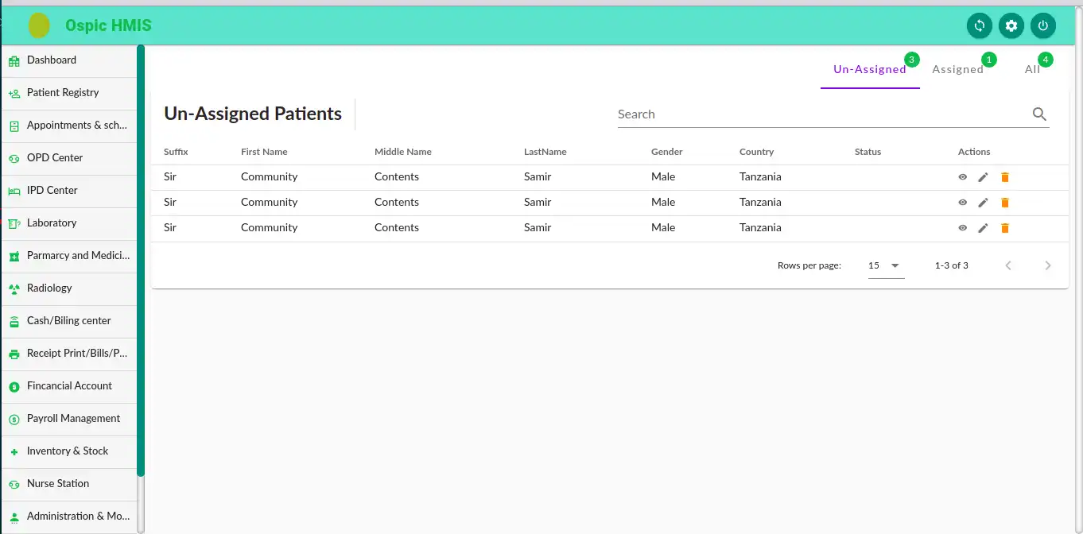The width and height of the screenshot is (1083, 534).
Task: Click the search magnifier icon
Action: point(1039,114)
